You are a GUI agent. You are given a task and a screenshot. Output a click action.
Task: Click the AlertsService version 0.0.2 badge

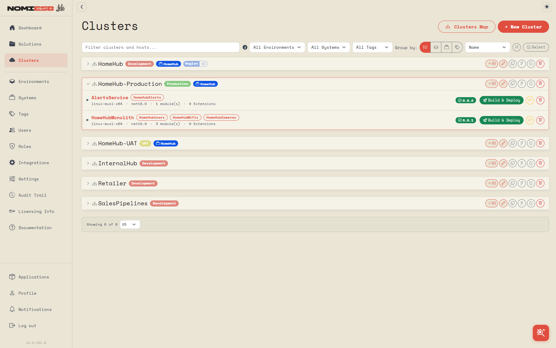pos(466,100)
